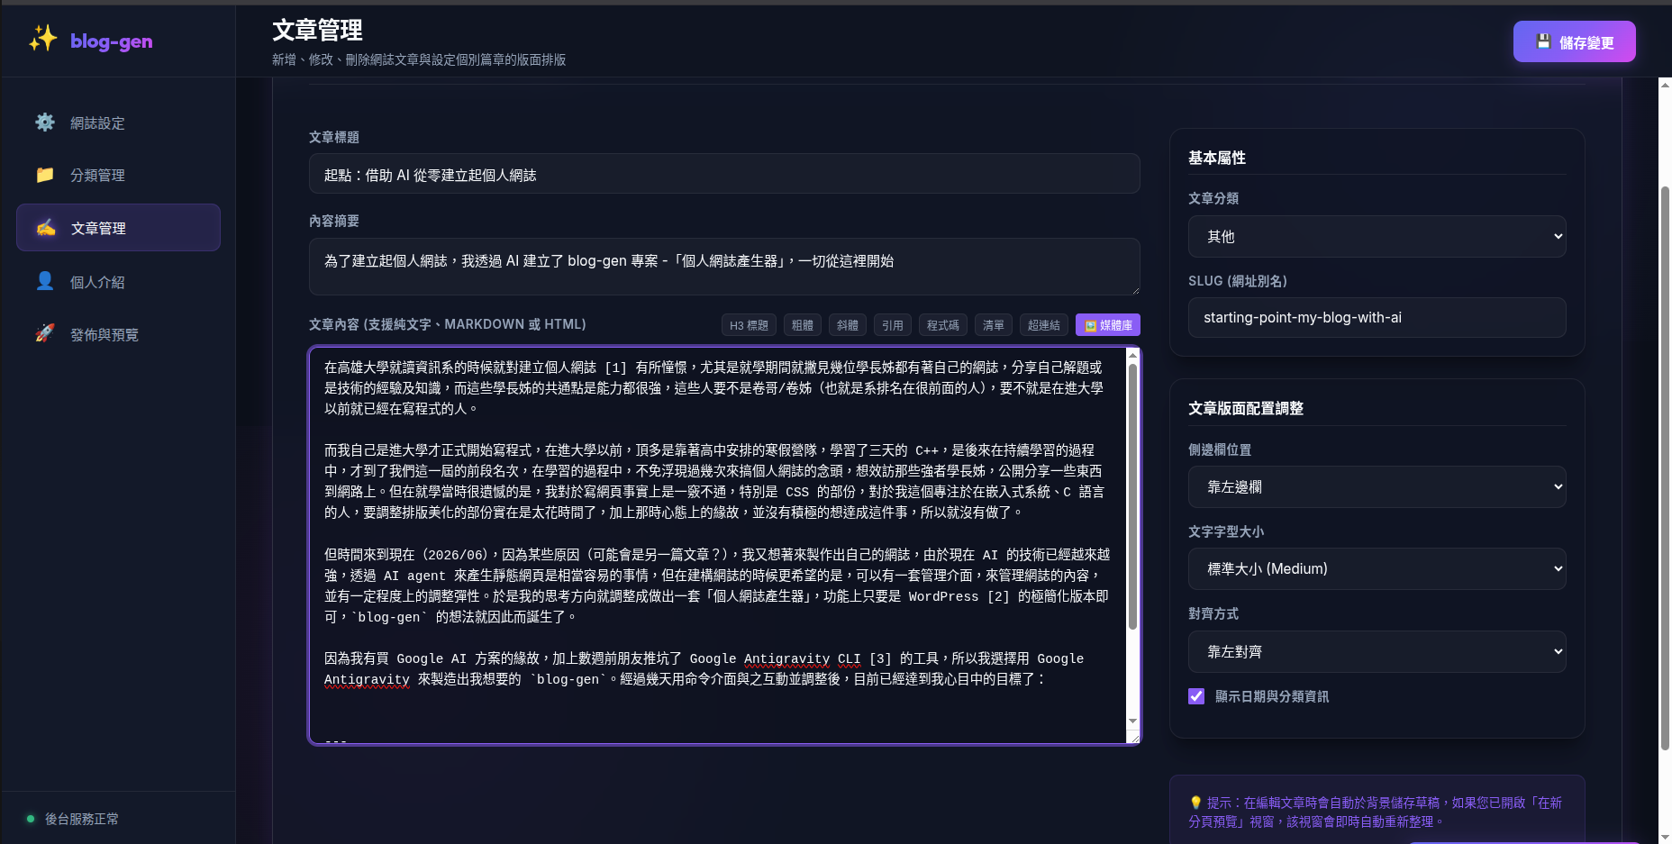Go to the 個人介紹 page
1672x844 pixels.
pos(118,282)
